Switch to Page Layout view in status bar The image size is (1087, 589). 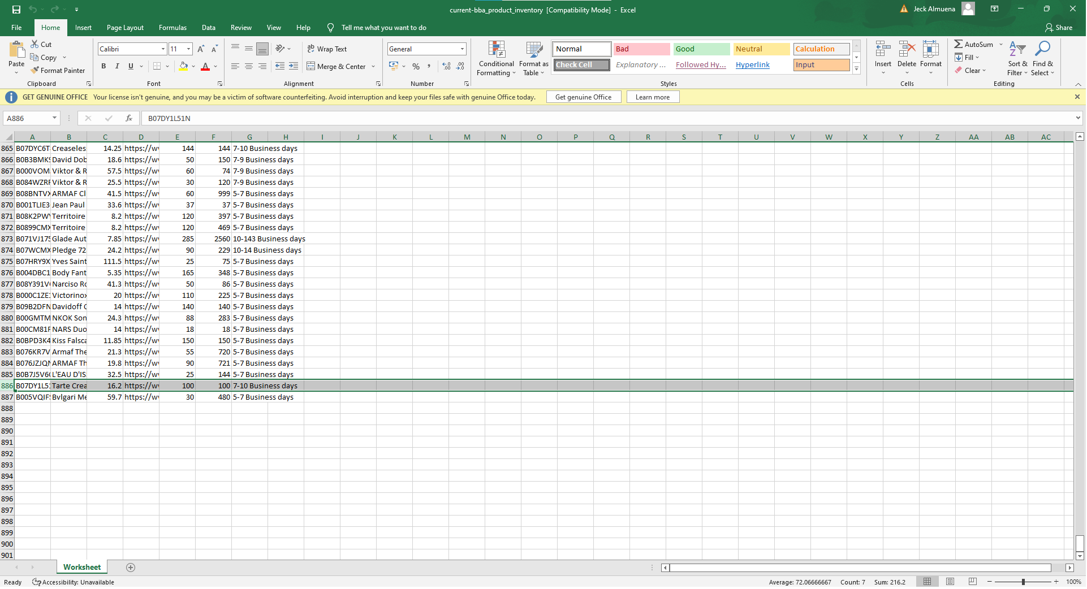tap(950, 582)
